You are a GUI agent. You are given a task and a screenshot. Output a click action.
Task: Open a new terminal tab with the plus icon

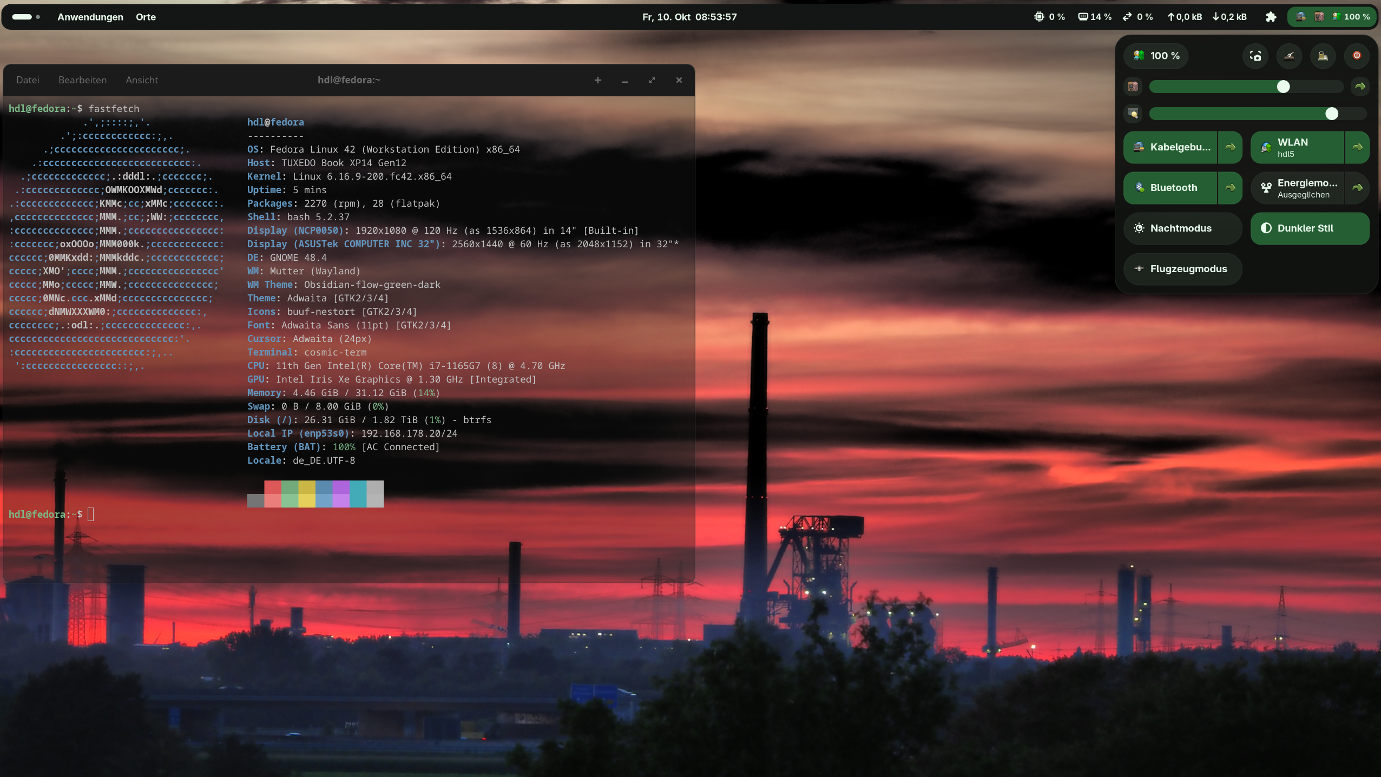coord(597,80)
